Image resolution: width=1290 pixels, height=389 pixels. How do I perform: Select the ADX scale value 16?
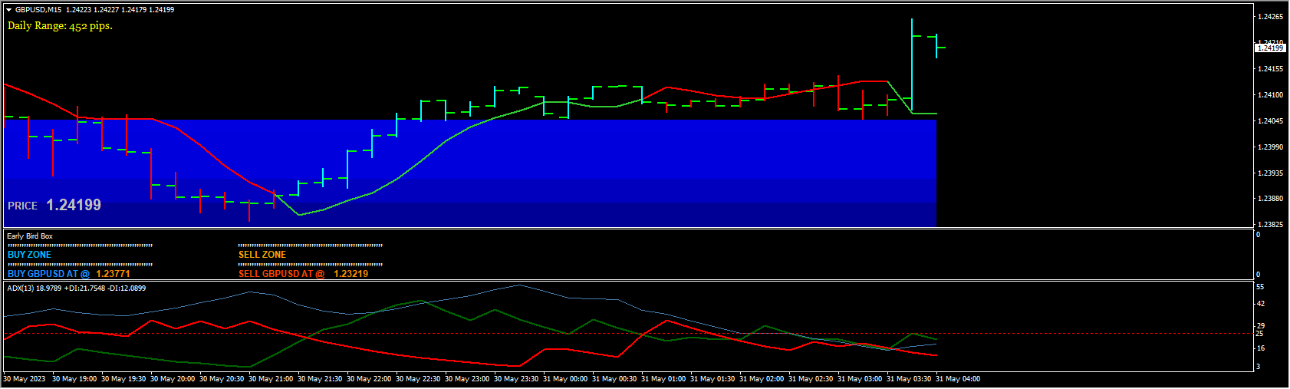coord(1260,348)
